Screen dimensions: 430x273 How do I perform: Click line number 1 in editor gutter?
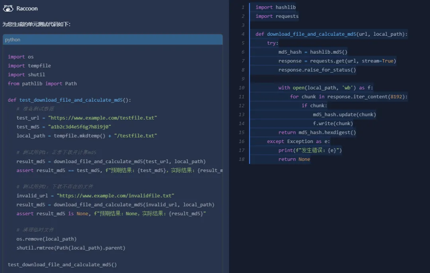click(243, 7)
